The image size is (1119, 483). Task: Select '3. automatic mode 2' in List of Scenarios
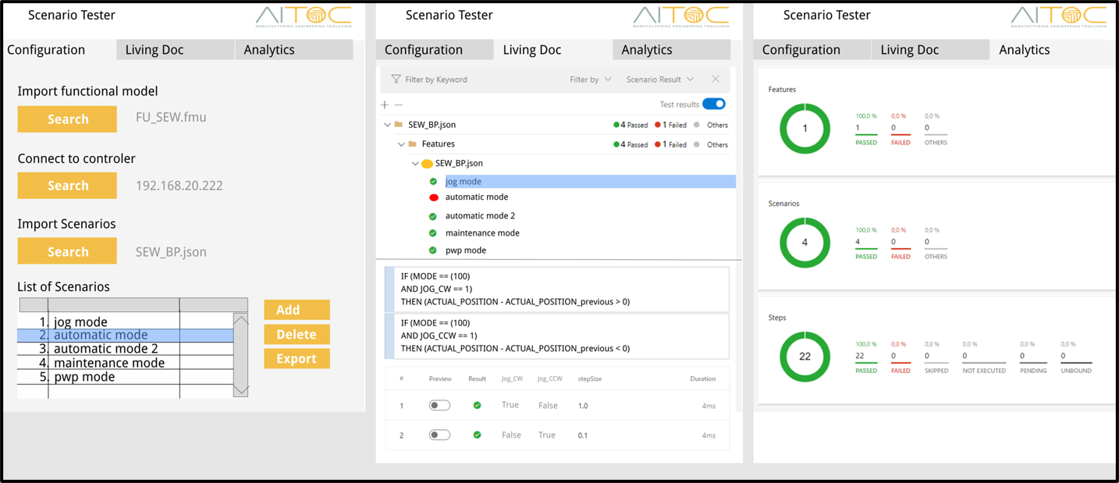125,349
